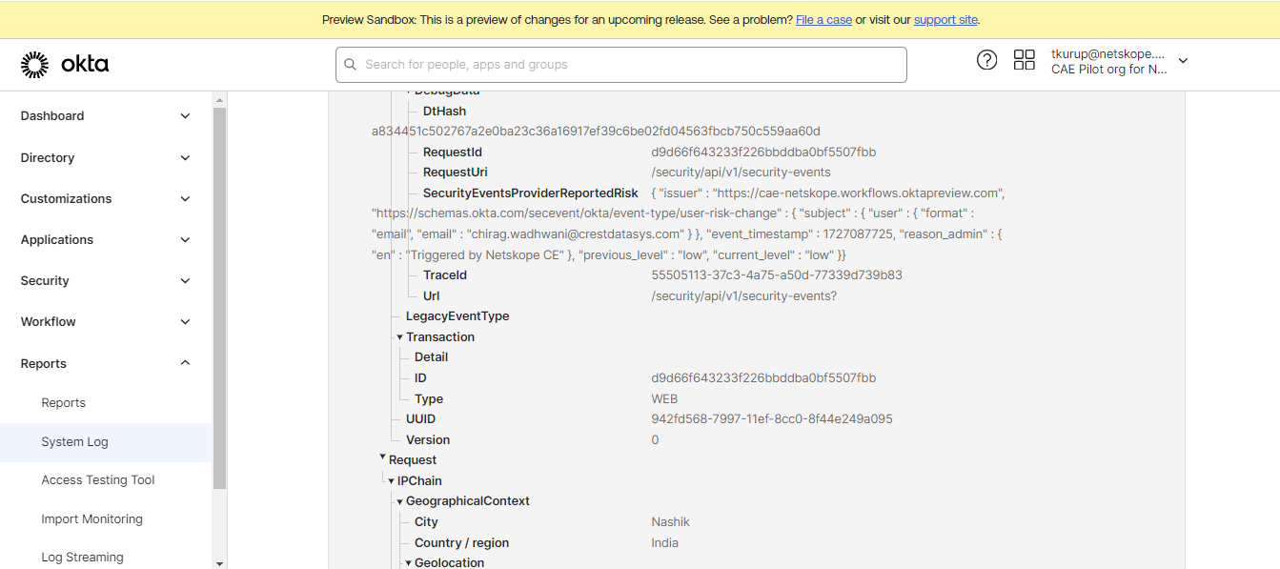Click the City value Nashik
This screenshot has width=1280, height=569.
coord(670,522)
